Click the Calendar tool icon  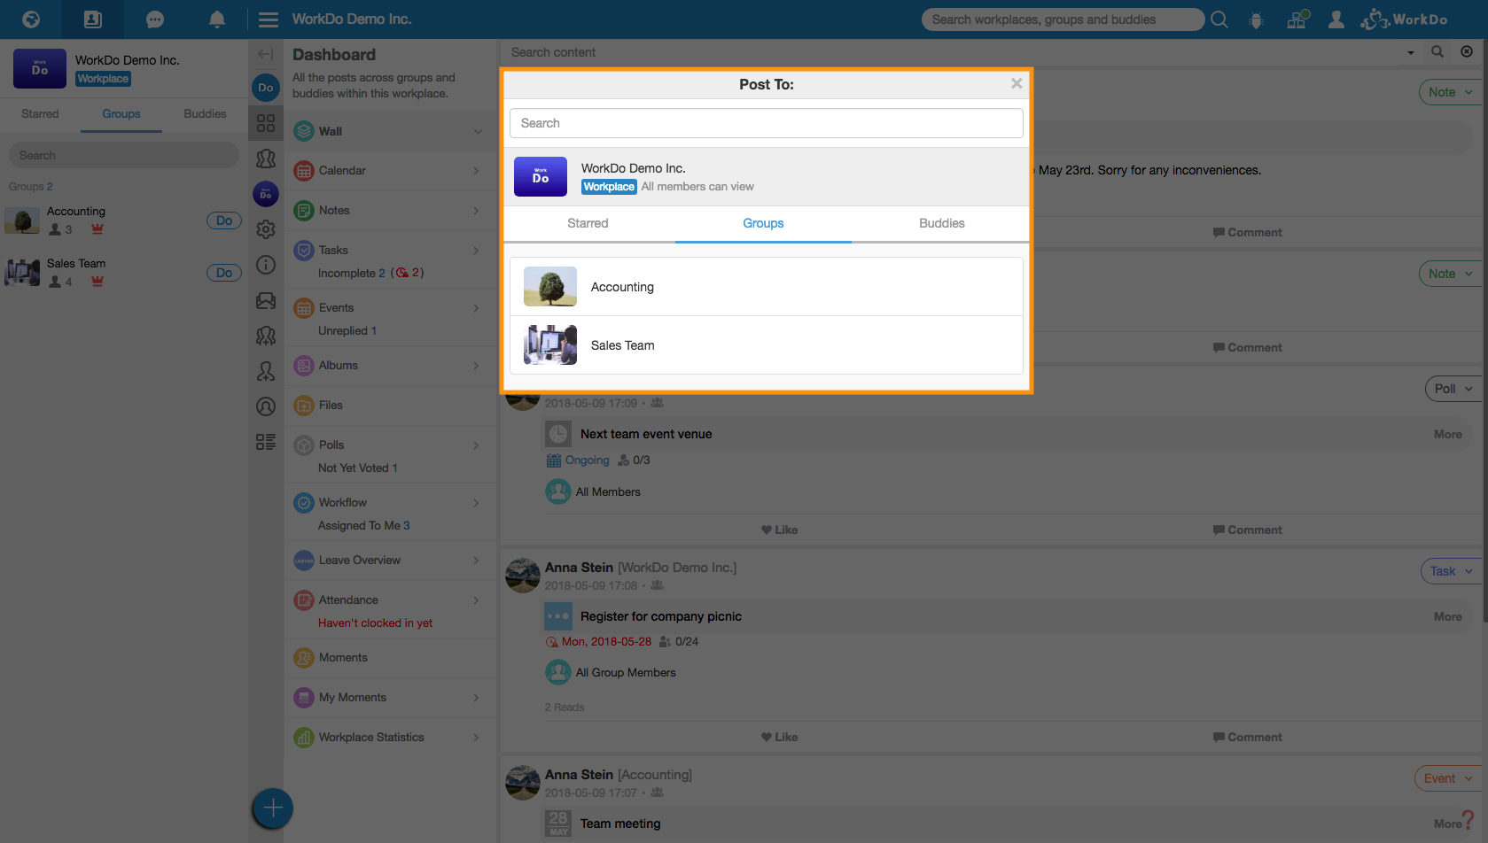(304, 171)
